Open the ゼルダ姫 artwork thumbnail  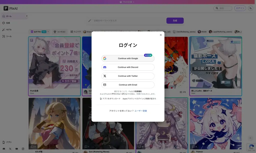(x=54, y=124)
